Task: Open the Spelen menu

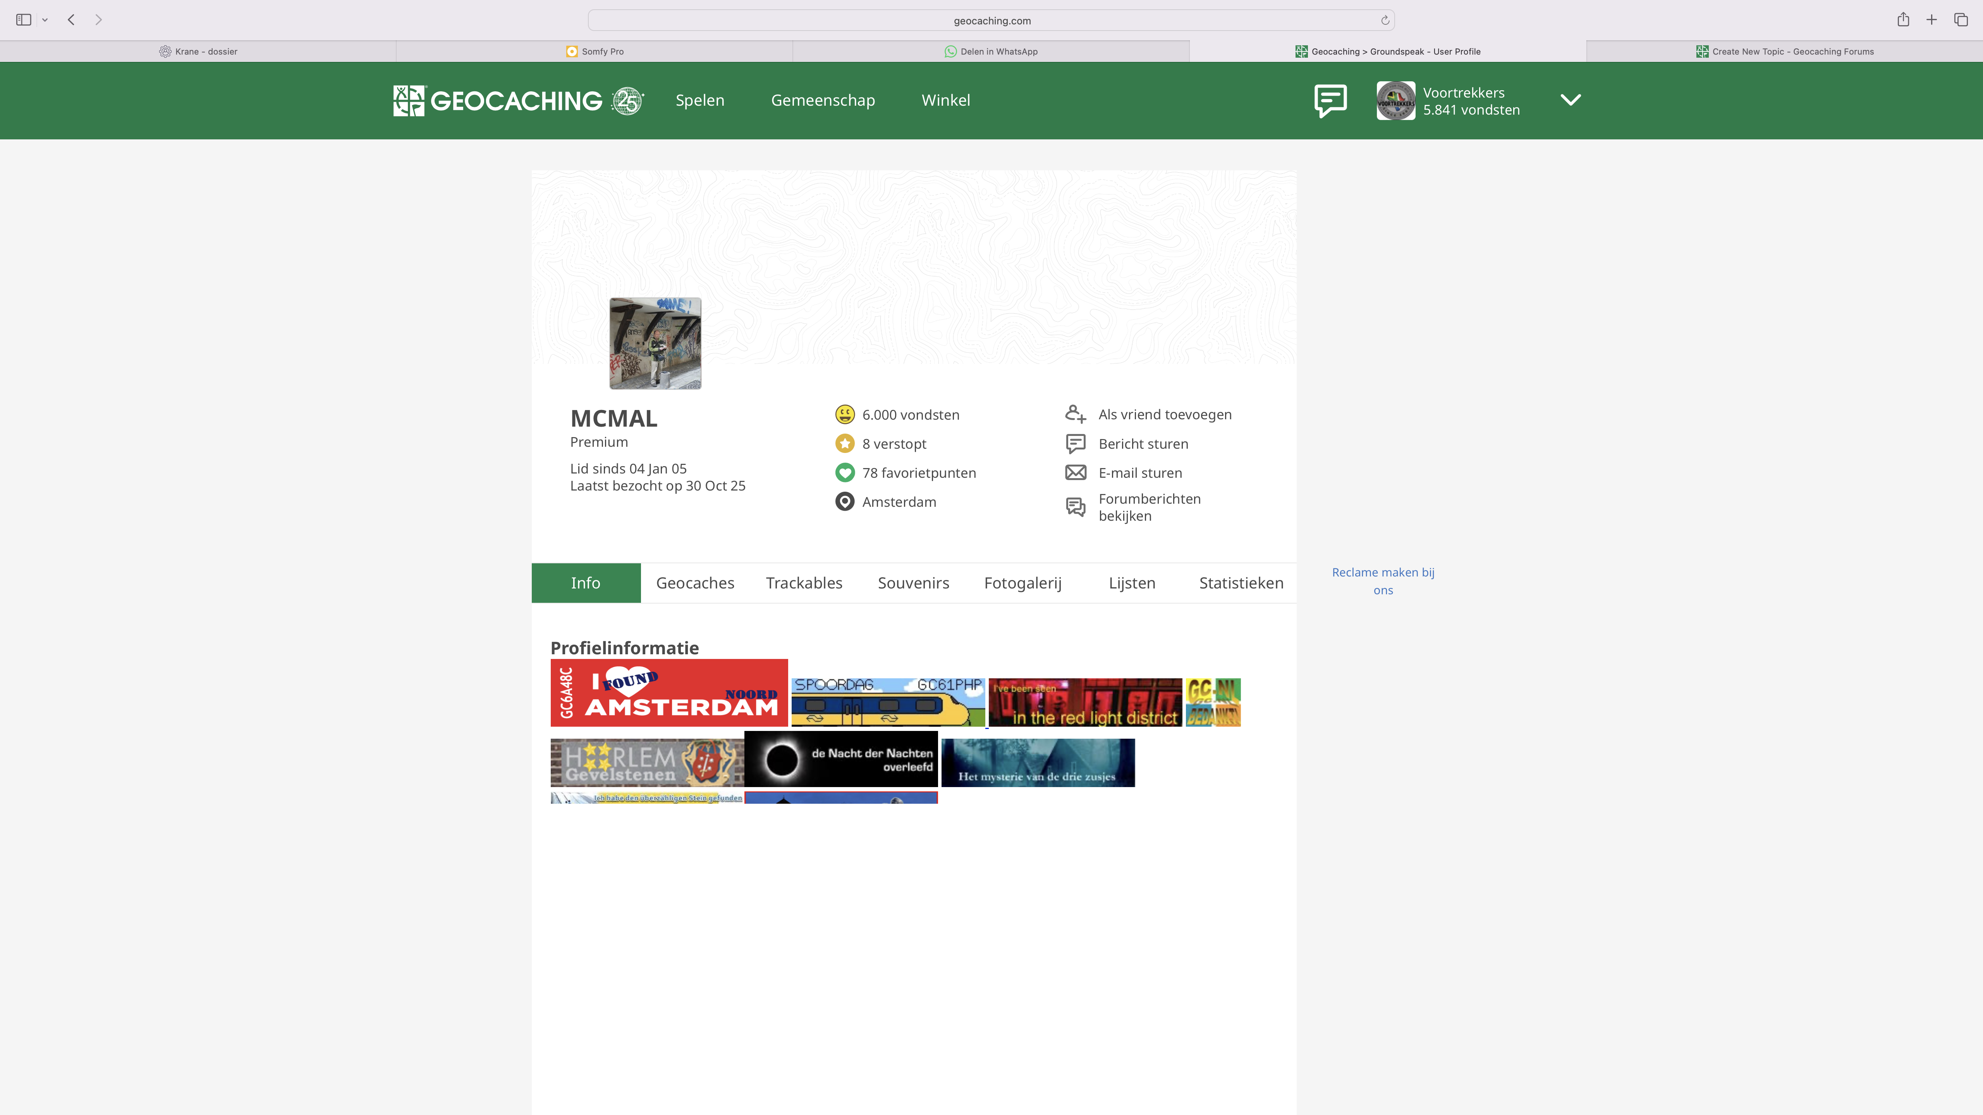Action: pyautogui.click(x=700, y=100)
